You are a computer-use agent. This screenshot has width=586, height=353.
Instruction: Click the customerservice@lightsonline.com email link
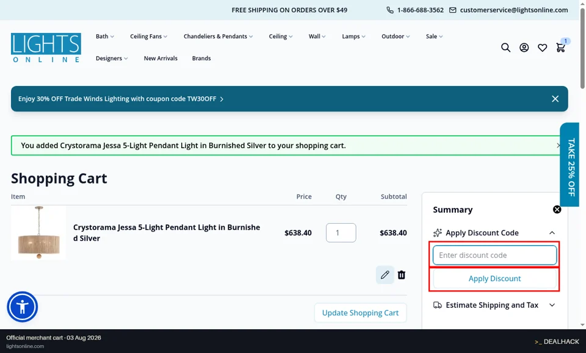point(514,10)
